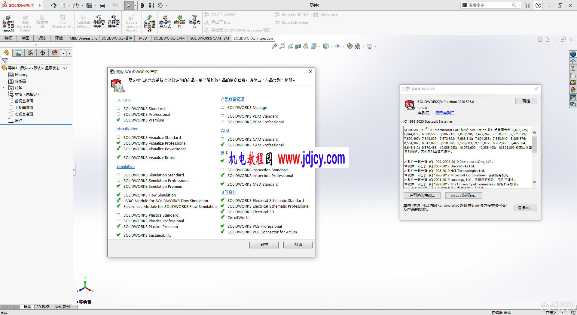Switch to SOLIDWORKS CAM tab
The height and width of the screenshot is (315, 577).
click(x=169, y=38)
